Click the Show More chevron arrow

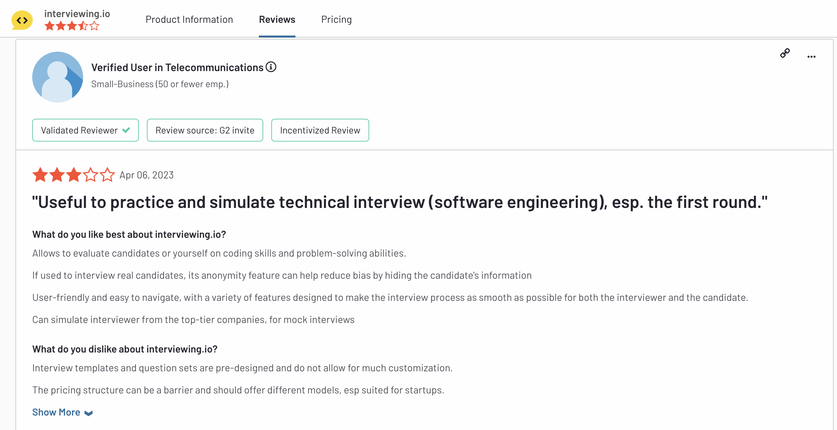(x=89, y=413)
